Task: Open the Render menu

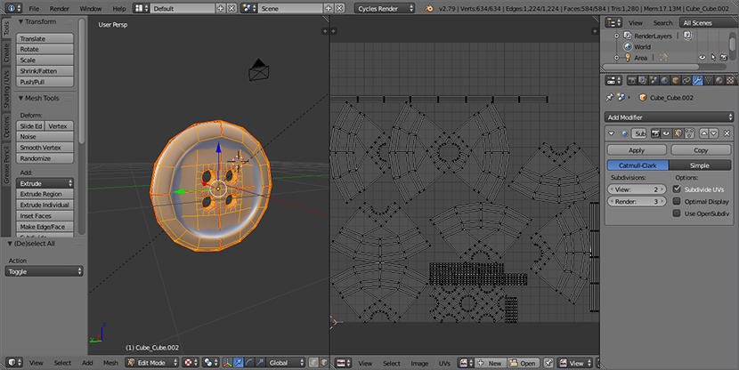Action: pyautogui.click(x=60, y=9)
